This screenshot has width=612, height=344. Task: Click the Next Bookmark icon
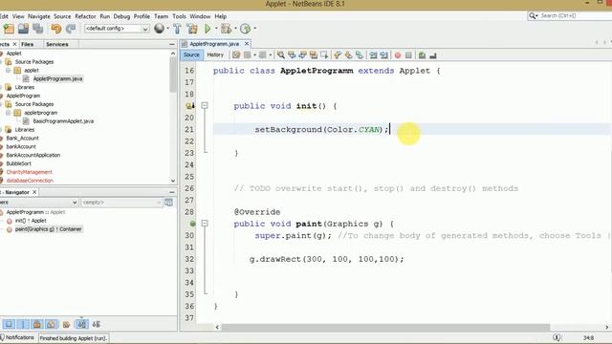[348, 55]
